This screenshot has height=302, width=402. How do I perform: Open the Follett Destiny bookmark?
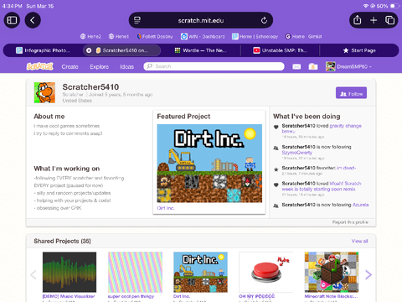pyautogui.click(x=155, y=36)
